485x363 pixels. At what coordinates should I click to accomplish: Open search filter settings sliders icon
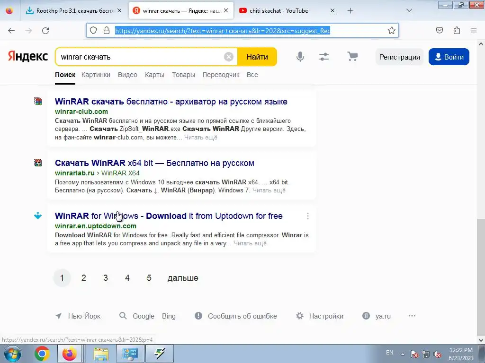(x=324, y=57)
